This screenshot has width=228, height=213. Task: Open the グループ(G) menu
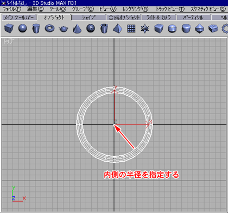click(83, 9)
